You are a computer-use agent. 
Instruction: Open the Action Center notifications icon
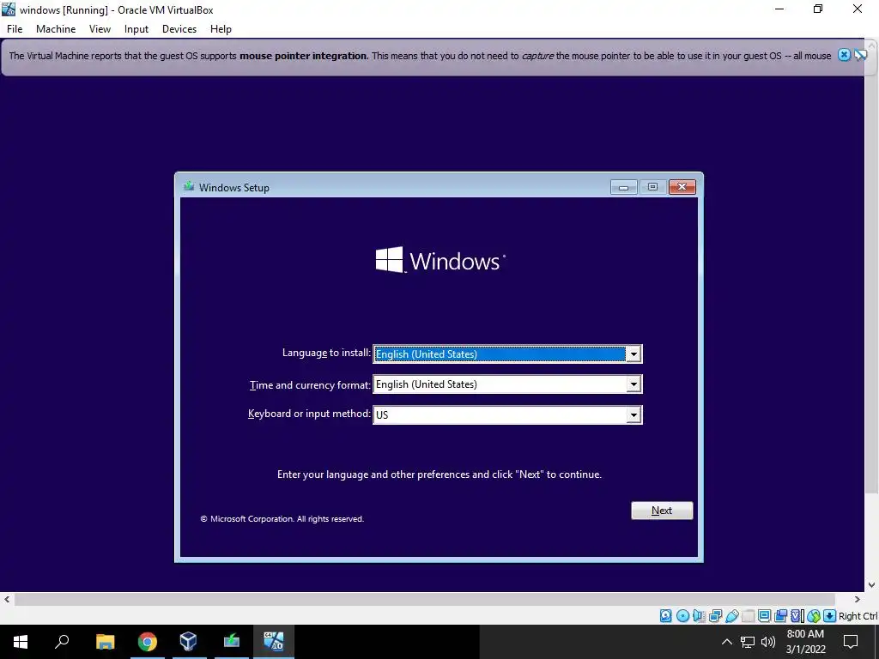pos(851,642)
